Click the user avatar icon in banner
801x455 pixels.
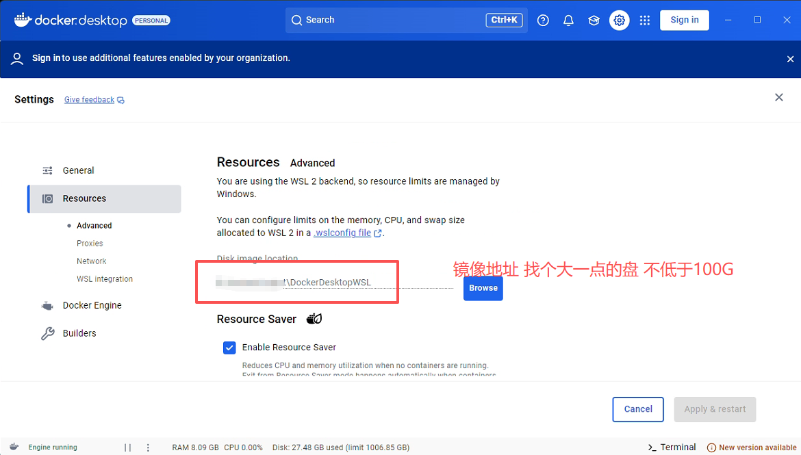point(17,59)
